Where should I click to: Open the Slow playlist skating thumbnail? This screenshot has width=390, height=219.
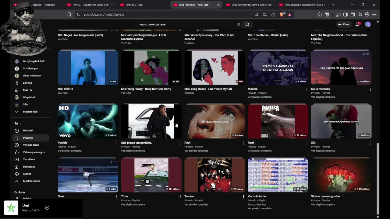pyautogui.click(x=88, y=175)
